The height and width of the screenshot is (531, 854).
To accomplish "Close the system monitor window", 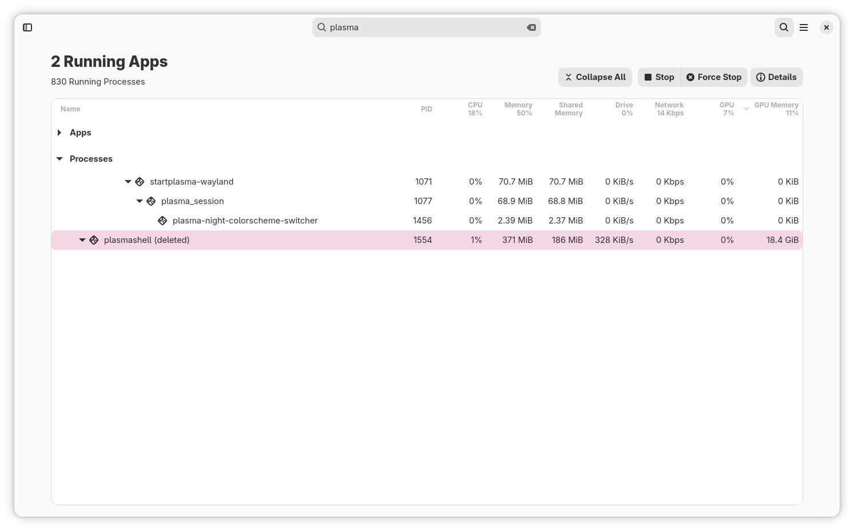I will tap(827, 27).
